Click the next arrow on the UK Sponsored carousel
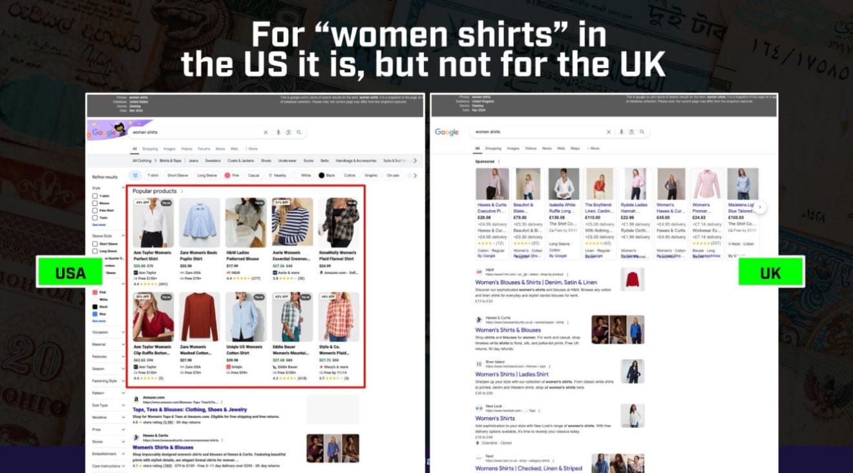The image size is (853, 473). tap(761, 207)
